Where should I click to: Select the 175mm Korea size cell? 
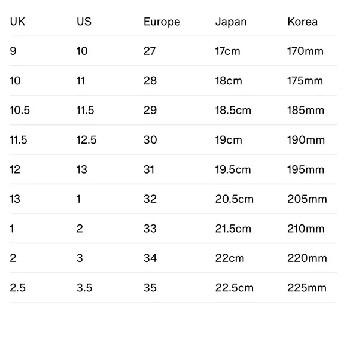[x=305, y=81]
